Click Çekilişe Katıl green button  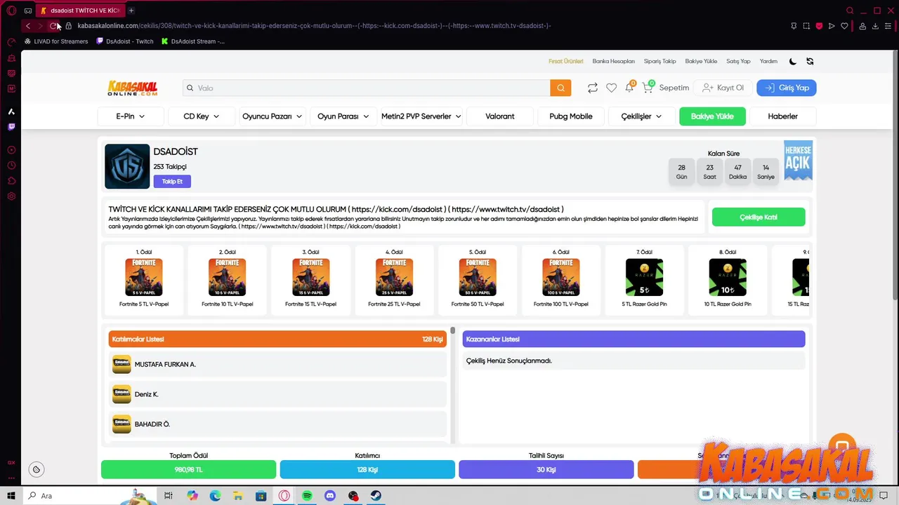click(759, 217)
